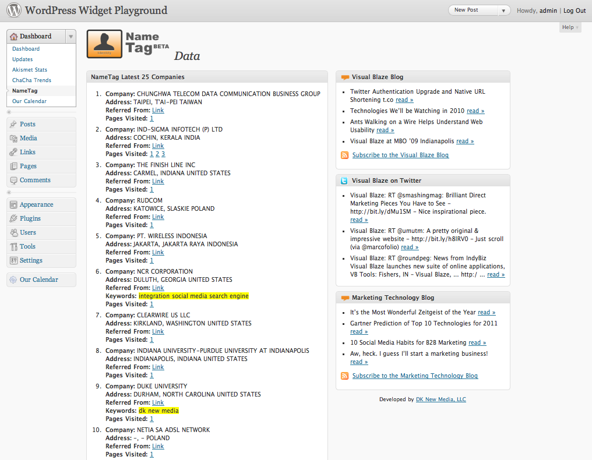Click the NameTag identity badge icon

(x=104, y=44)
